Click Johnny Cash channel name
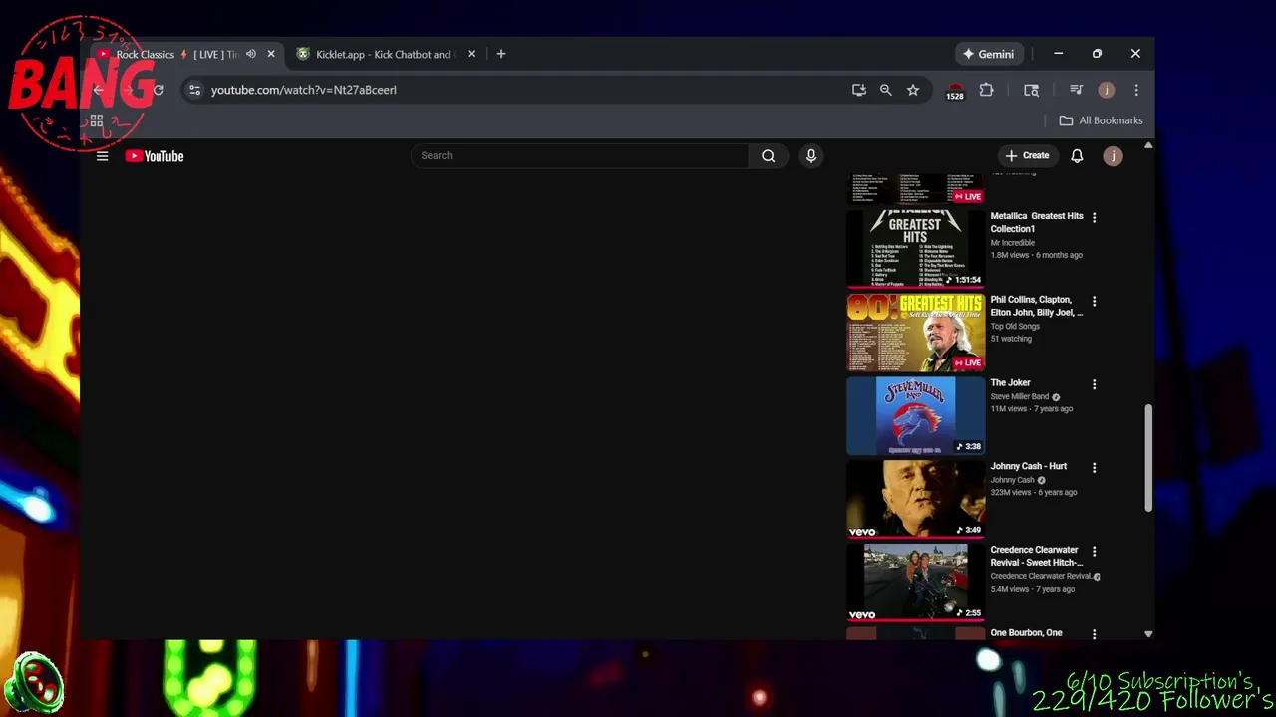 [1012, 480]
